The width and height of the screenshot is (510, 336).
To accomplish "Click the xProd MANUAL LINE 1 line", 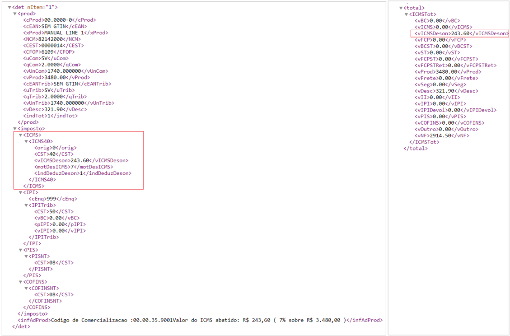I will [66, 33].
